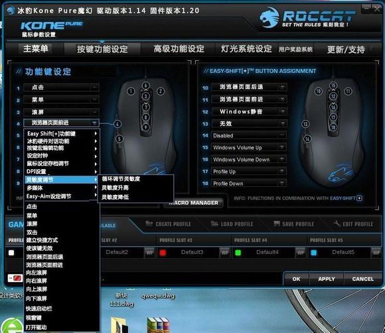Click button marker 13 on right mouse diagram
Viewport: 385px width, 333px height.
pyautogui.click(x=305, y=124)
